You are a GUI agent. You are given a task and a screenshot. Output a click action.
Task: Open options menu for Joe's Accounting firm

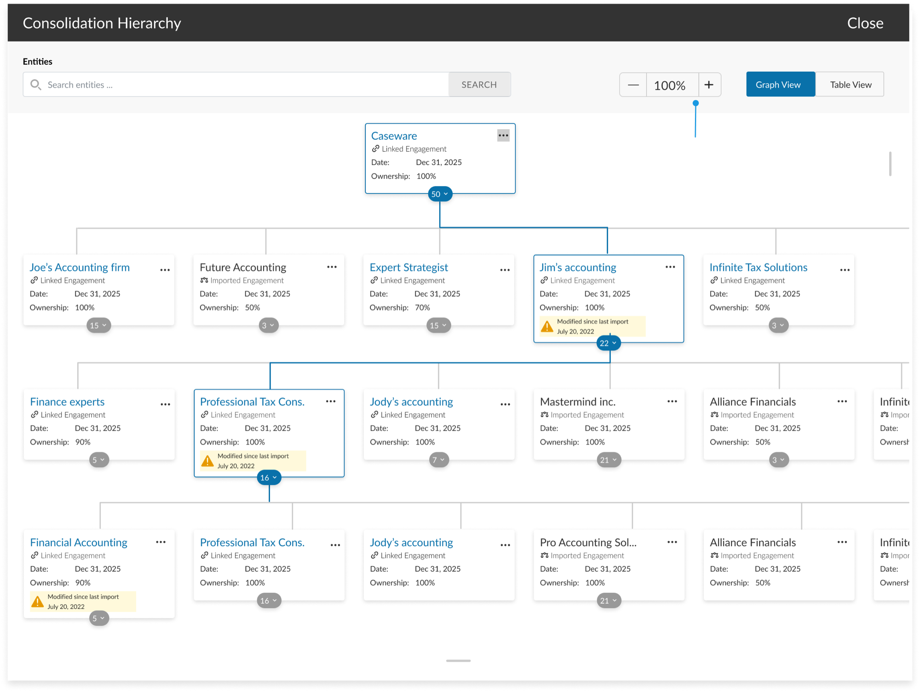click(165, 270)
